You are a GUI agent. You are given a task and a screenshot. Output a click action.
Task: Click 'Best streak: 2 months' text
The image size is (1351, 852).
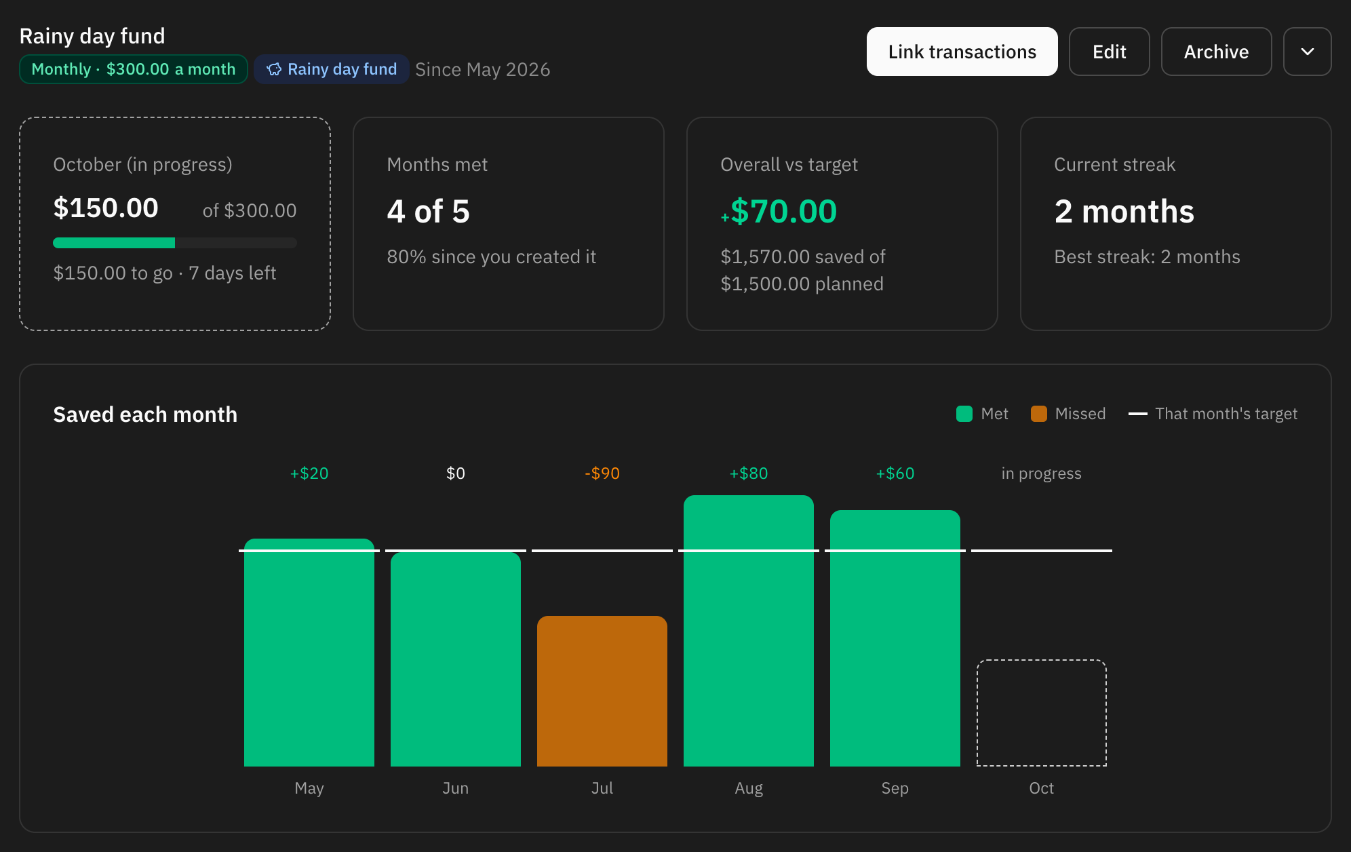[1147, 256]
